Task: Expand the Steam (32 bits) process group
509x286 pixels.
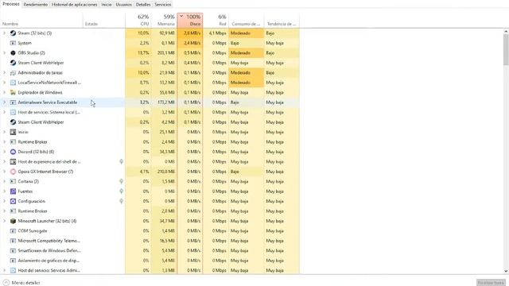Action: (x=4, y=33)
